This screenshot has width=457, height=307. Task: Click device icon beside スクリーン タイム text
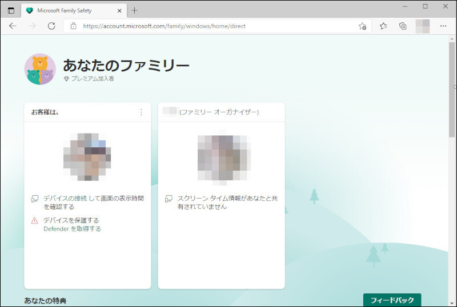point(169,199)
